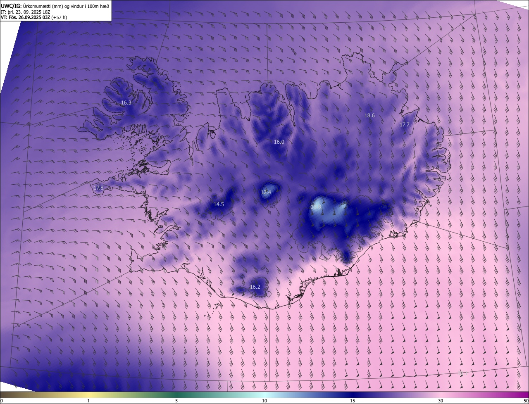Click the colorbar tick label 10
Screen dimensions: 529x404
[x=264, y=401]
